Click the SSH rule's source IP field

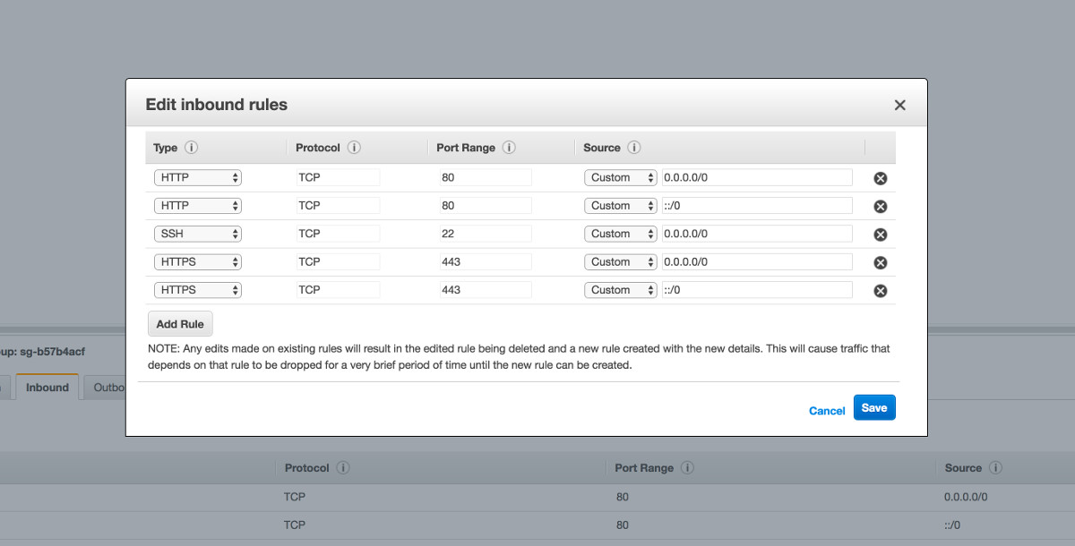755,234
